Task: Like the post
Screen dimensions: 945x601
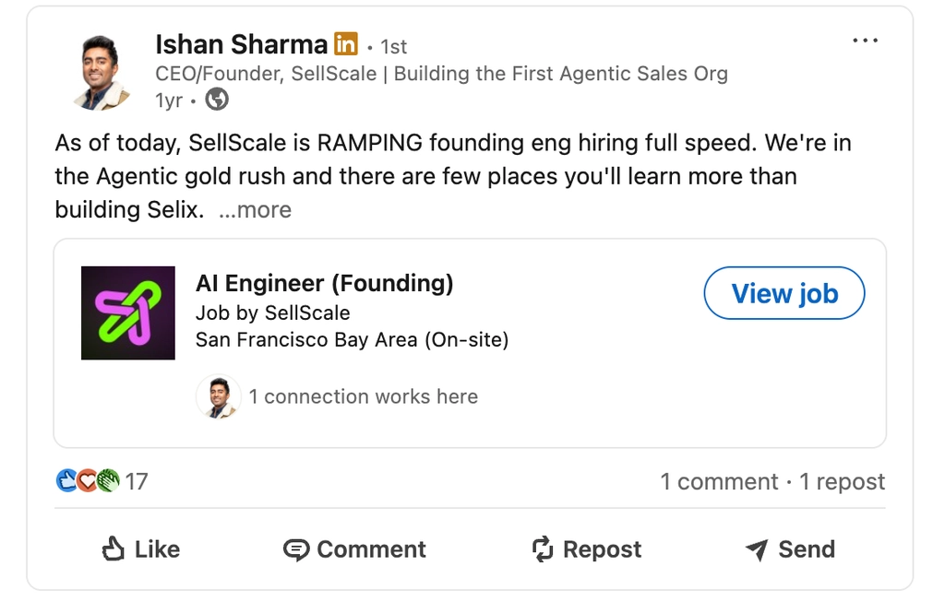Action: pyautogui.click(x=140, y=549)
